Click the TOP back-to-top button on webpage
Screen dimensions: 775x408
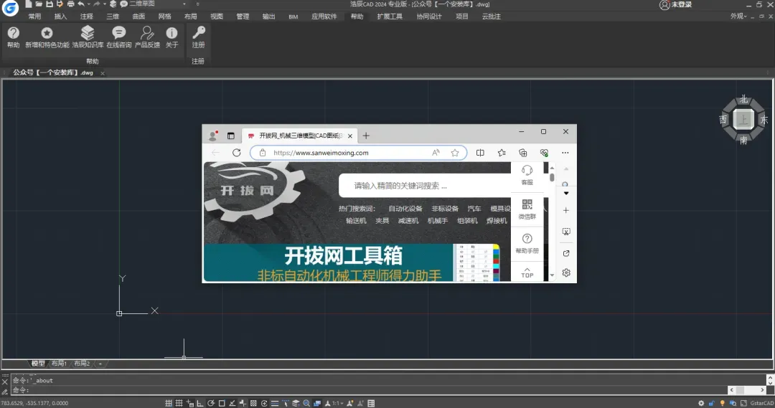(x=527, y=272)
